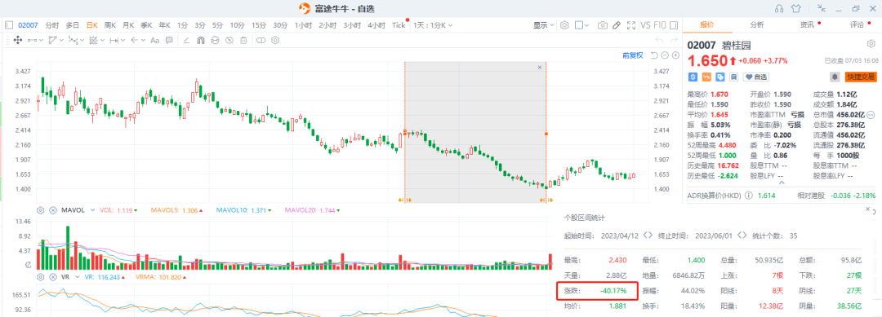Take a chart screenshot with camera icon
The image size is (882, 317).
coord(603,25)
